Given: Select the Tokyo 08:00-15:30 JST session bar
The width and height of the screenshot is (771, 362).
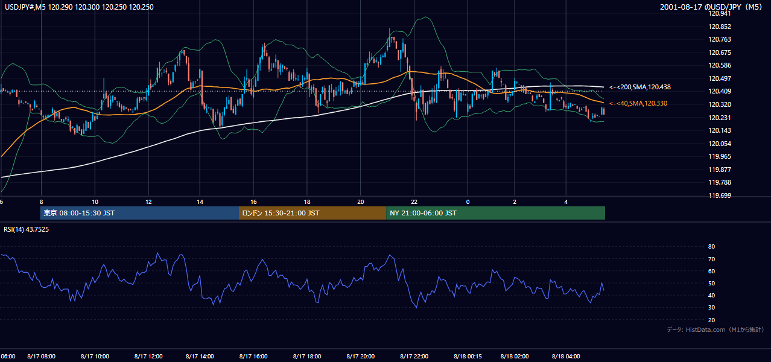Looking at the screenshot, I should (x=139, y=213).
